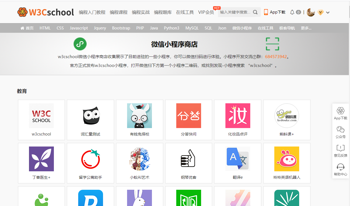Screen dimensions: 350x206
Task: Click the green scan QR frame icon
Action: click(272, 44)
